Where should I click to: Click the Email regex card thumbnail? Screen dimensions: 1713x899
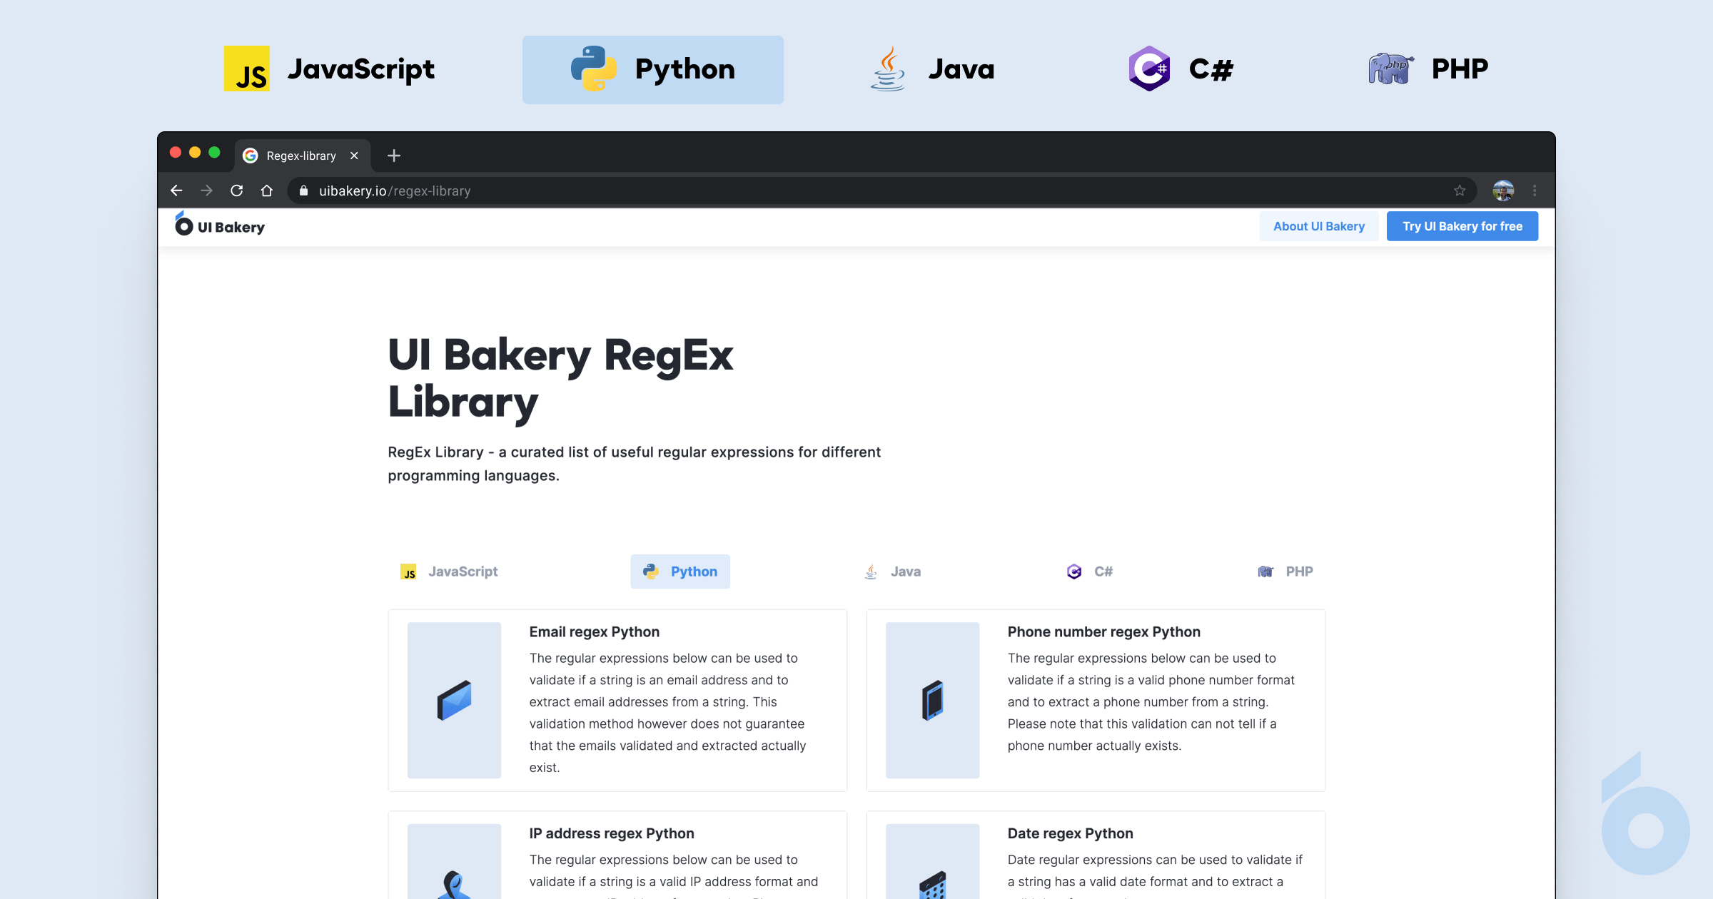coord(454,701)
